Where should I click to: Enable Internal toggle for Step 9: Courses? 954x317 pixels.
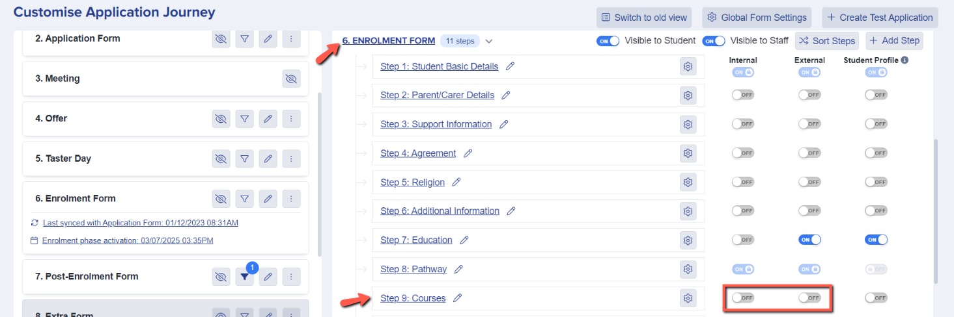pyautogui.click(x=742, y=298)
